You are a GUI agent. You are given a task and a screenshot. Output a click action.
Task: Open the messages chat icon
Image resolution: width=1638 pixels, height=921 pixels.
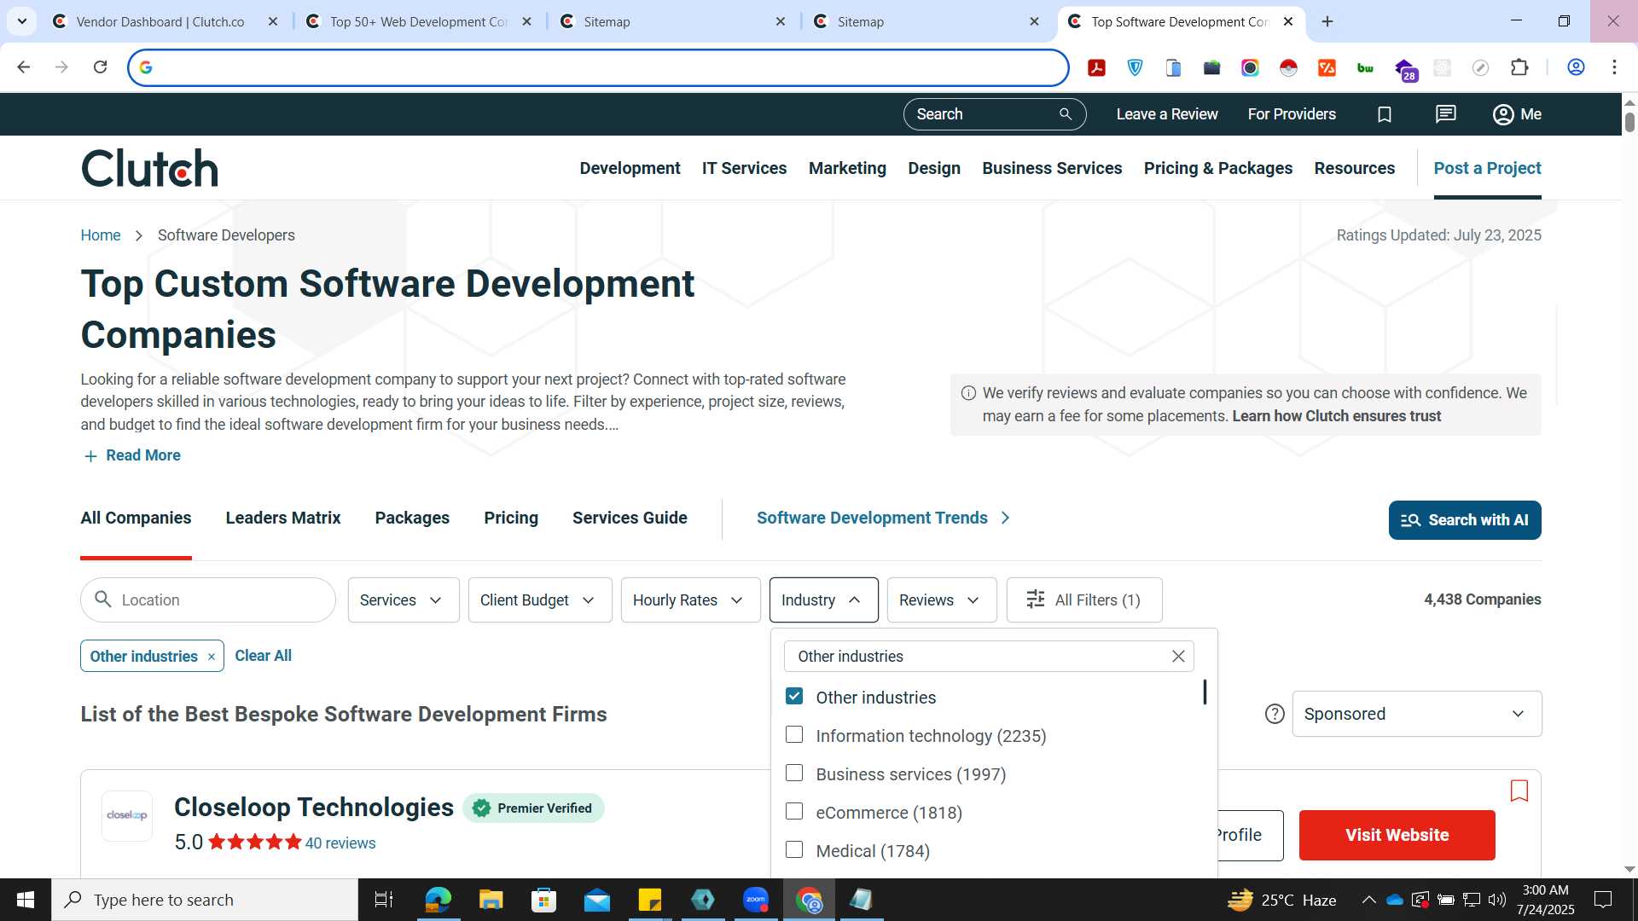[1445, 114]
